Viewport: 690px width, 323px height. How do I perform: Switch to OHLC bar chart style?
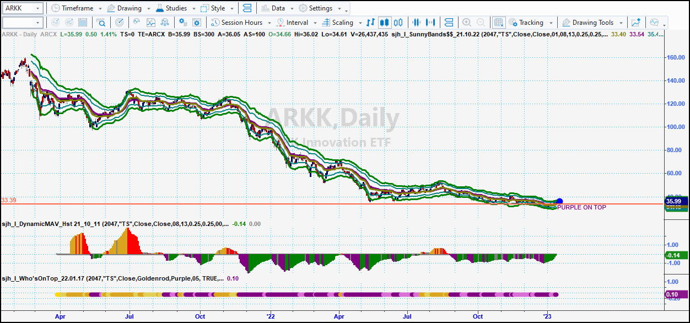[370, 23]
